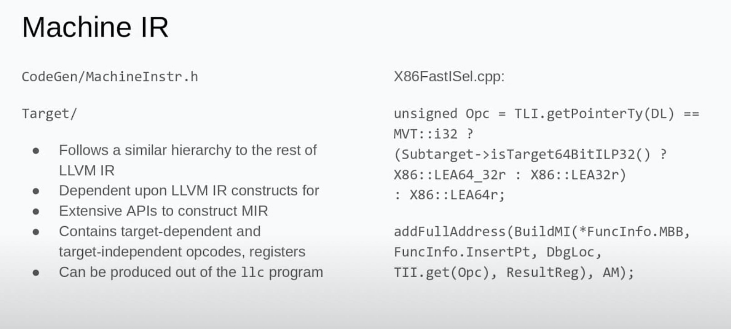The image size is (731, 329).
Task: Click the 'llc' monospace word
Action: (x=252, y=273)
